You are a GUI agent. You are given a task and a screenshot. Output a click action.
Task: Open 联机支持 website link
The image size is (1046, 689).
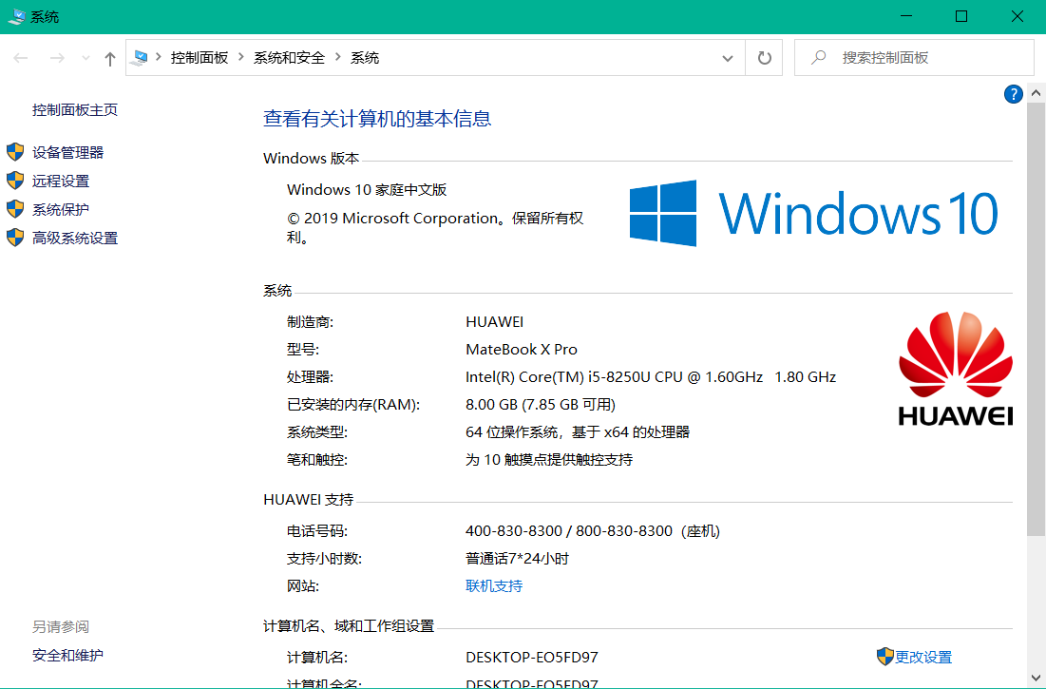coord(494,585)
